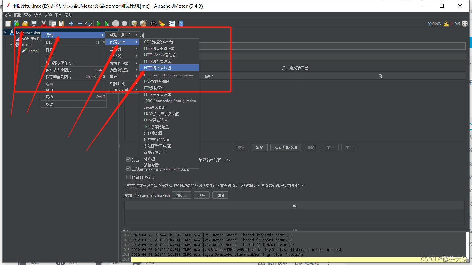
Task: Collapse the demo thread group node
Action: coord(11,44)
